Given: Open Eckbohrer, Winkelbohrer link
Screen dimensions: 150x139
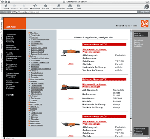Looking at the screenshot, I should coord(40,62).
